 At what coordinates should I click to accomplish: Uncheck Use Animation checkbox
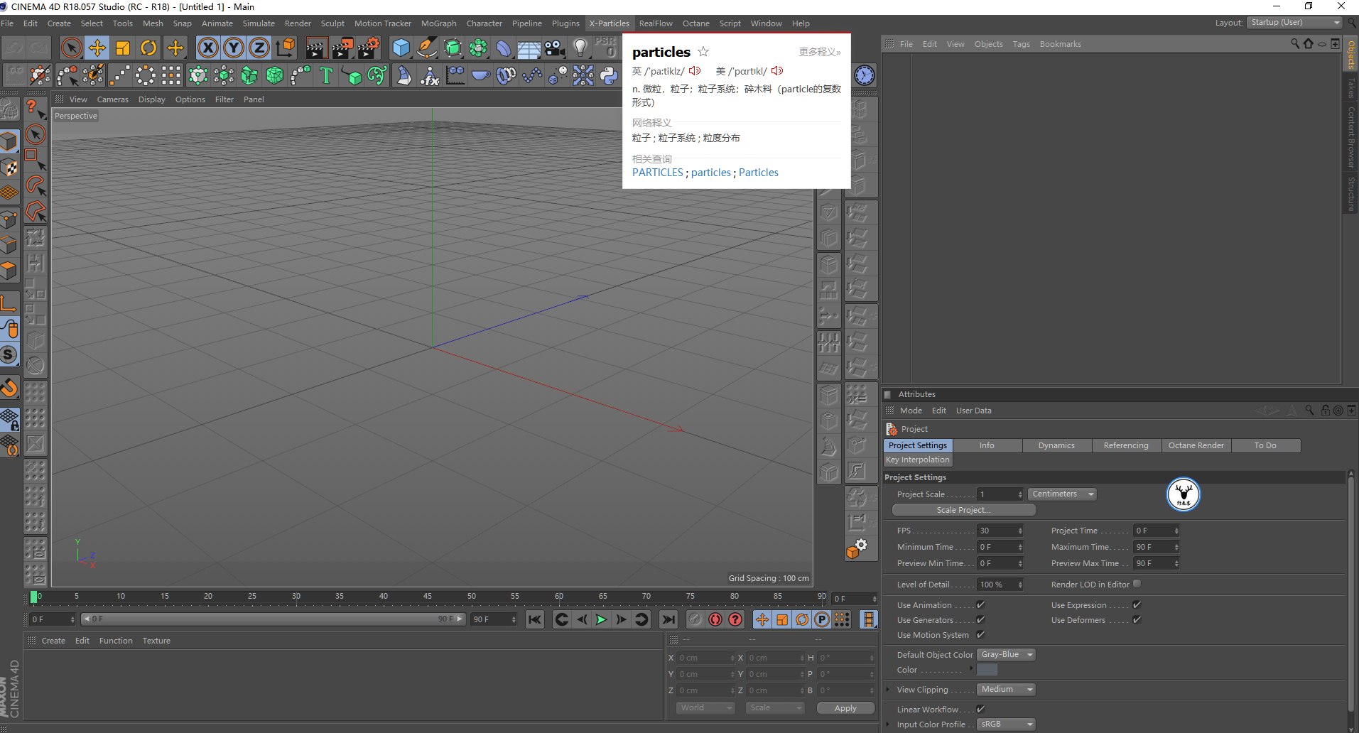coord(980,604)
